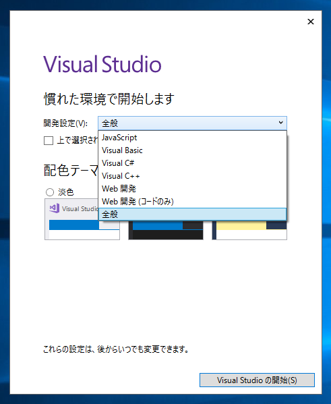This screenshot has height=404, width=331.
Task: Click Visual Studio の開始(S) button
Action: 257,380
